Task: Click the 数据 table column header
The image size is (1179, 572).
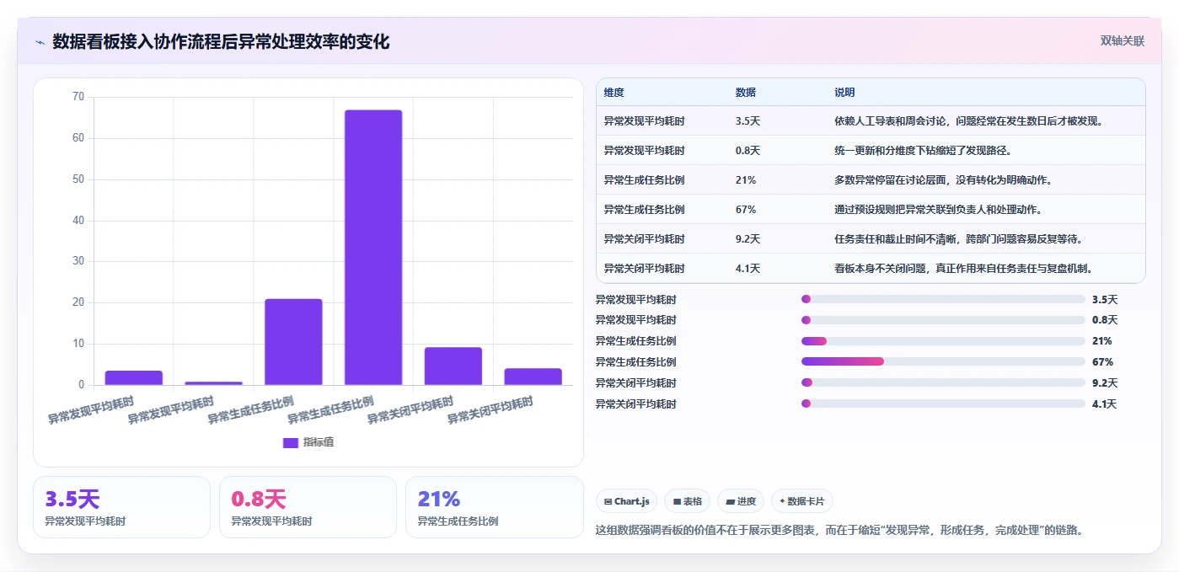Action: pos(746,93)
